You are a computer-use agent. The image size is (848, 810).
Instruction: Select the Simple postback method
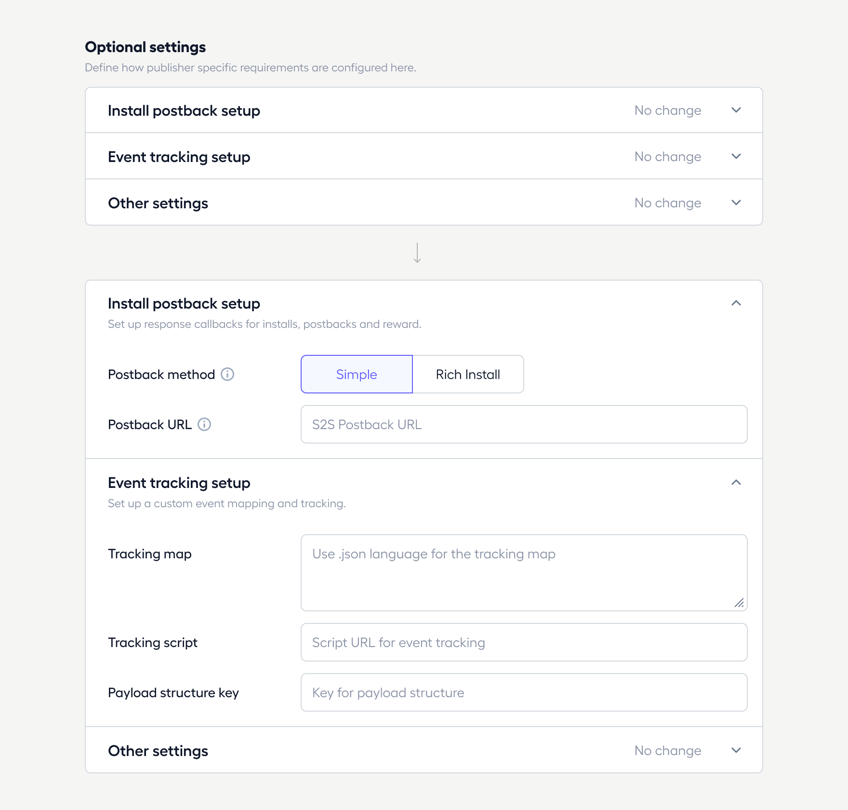pos(357,374)
